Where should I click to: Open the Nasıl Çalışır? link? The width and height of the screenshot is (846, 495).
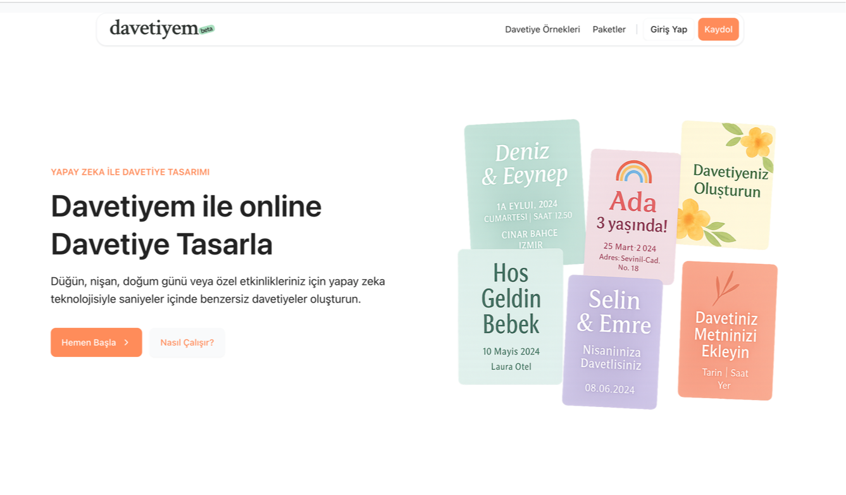(x=187, y=342)
